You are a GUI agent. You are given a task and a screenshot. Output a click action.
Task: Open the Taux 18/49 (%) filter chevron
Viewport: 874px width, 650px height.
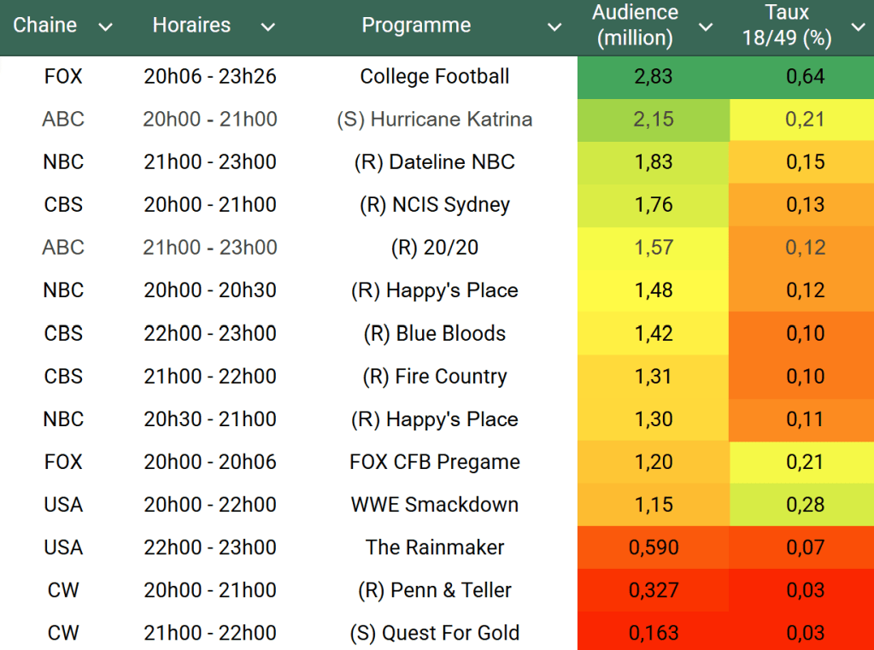(x=858, y=27)
